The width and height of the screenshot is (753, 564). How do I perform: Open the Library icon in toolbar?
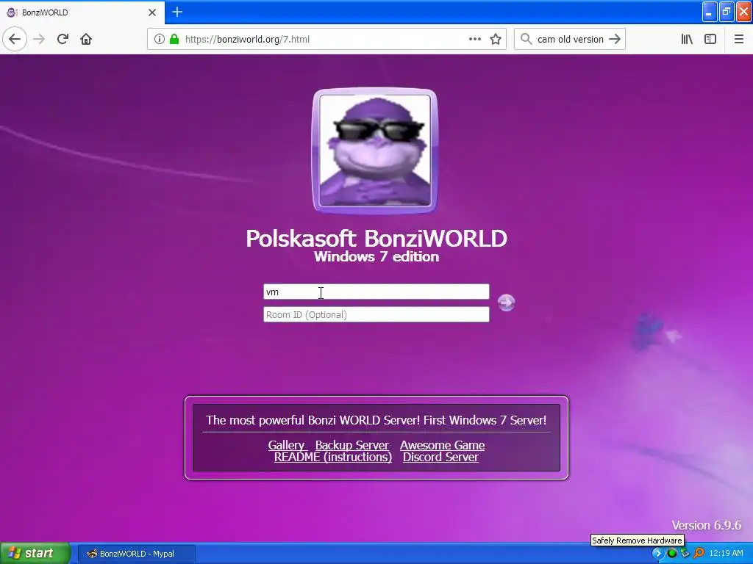click(x=687, y=40)
